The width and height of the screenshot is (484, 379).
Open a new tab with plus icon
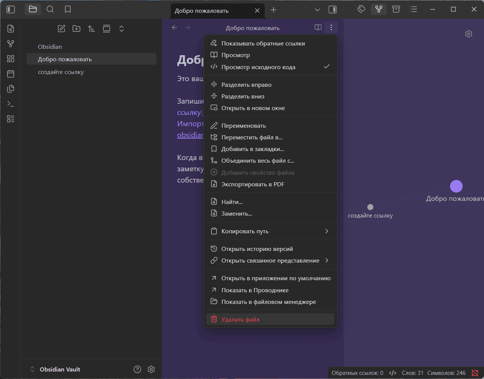click(x=273, y=10)
